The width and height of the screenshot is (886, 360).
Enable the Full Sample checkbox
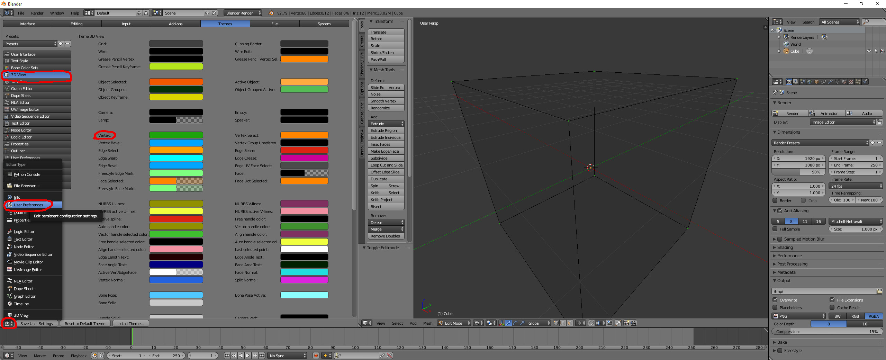pos(775,229)
